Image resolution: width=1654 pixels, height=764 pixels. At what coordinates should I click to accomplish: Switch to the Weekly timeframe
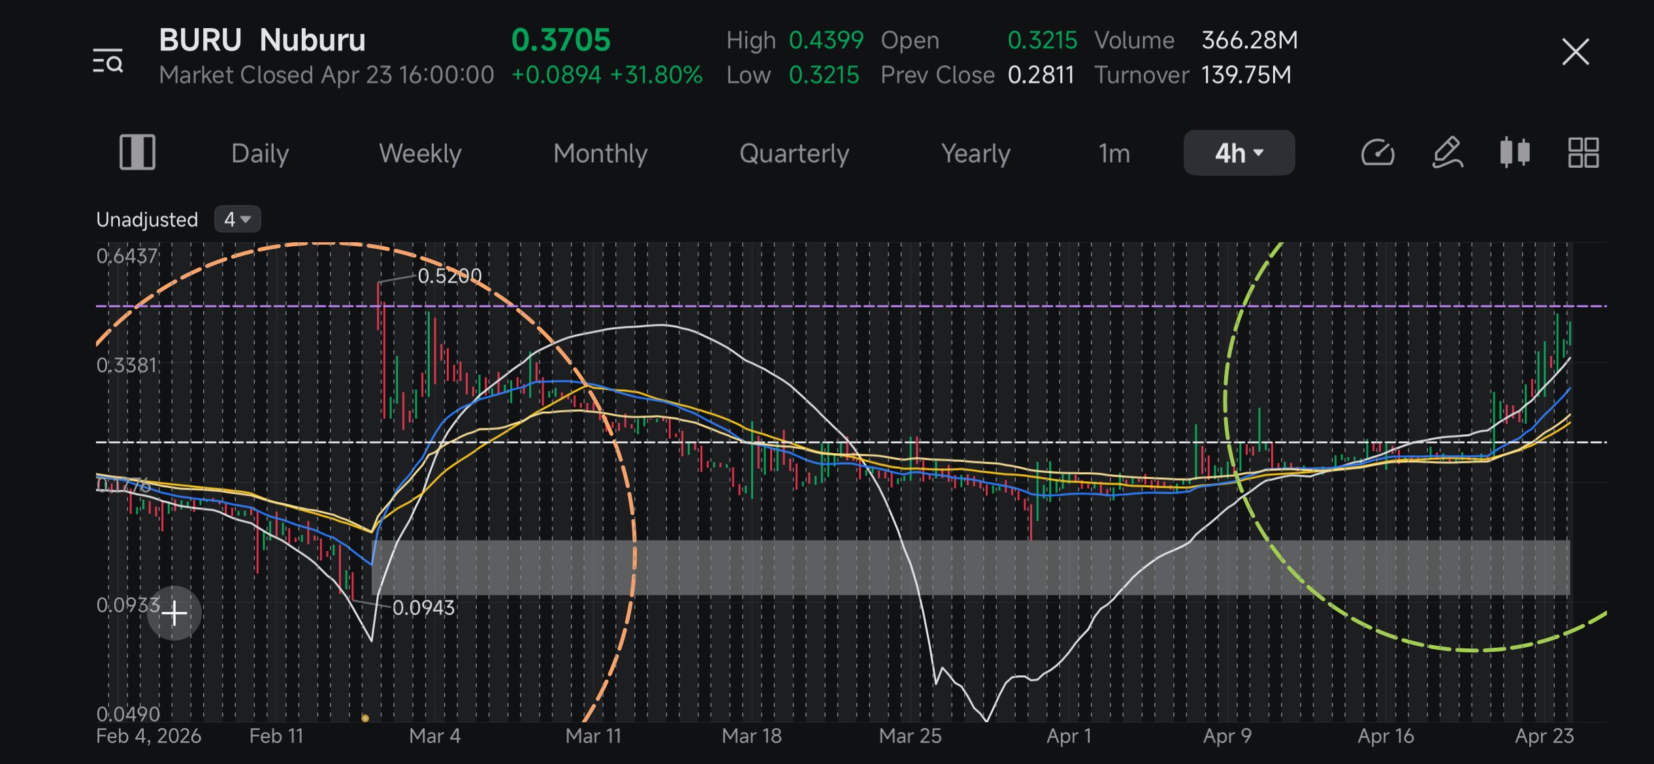420,153
